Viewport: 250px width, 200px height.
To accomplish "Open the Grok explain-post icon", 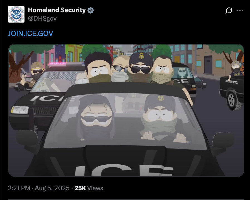I will [x=229, y=11].
